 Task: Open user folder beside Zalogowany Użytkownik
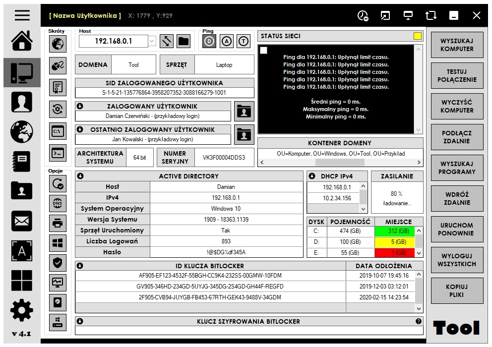coord(244,112)
